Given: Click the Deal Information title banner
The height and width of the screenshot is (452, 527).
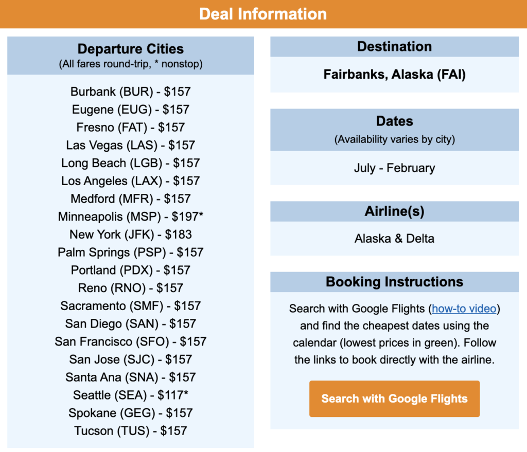Looking at the screenshot, I should coord(263,14).
